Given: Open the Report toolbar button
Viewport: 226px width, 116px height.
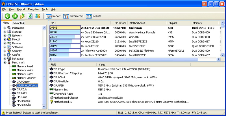Looking at the screenshot, I should pos(53,16).
